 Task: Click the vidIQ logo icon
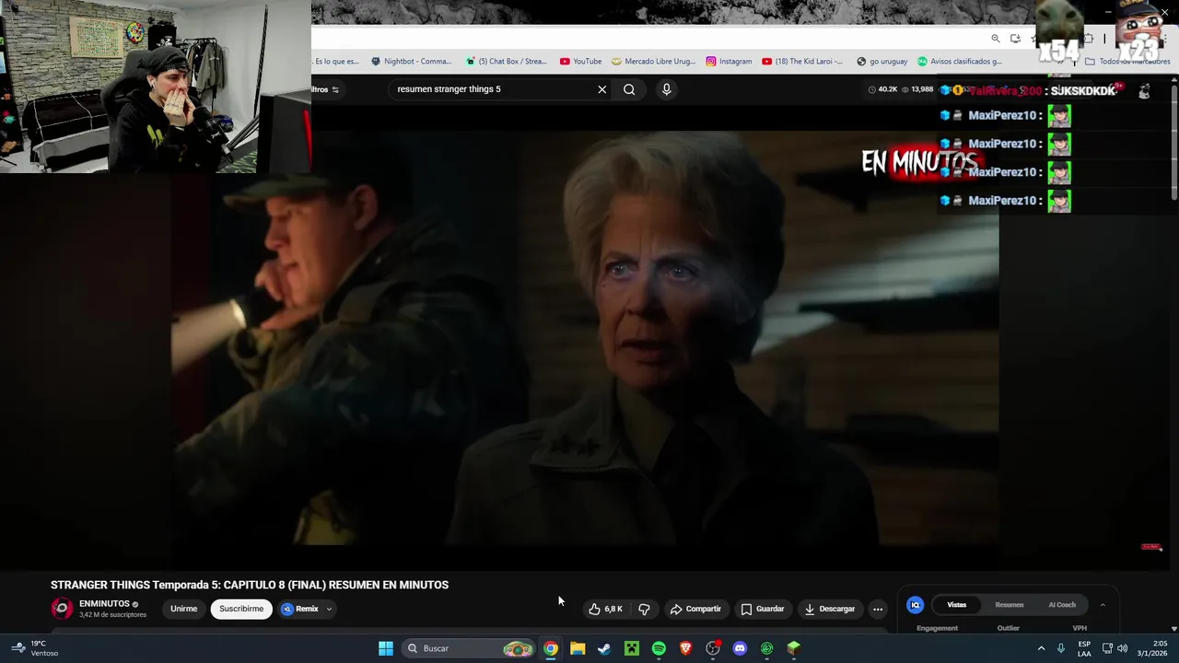915,605
